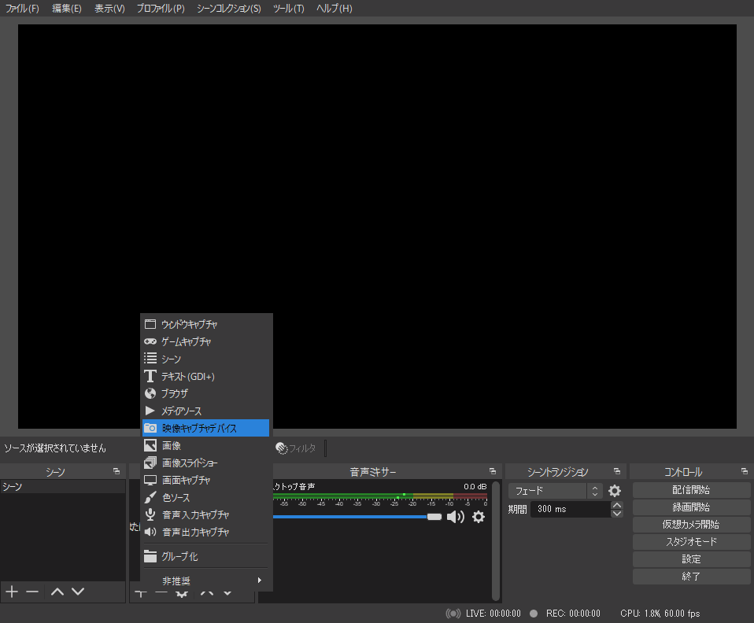Add 音声入力キャプチャ source

click(x=205, y=514)
